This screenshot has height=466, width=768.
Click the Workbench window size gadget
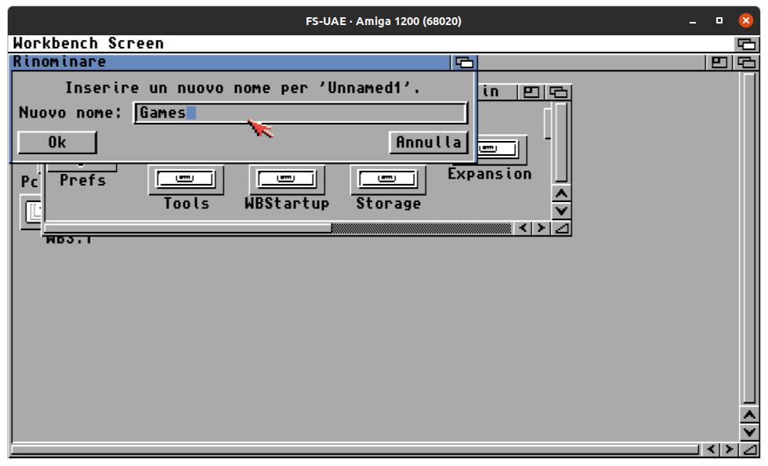click(749, 449)
